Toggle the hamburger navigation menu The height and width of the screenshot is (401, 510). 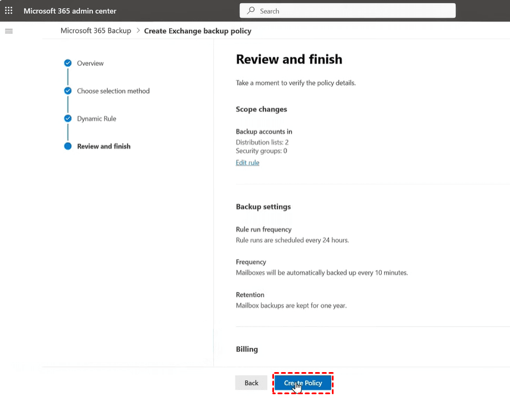(x=9, y=31)
